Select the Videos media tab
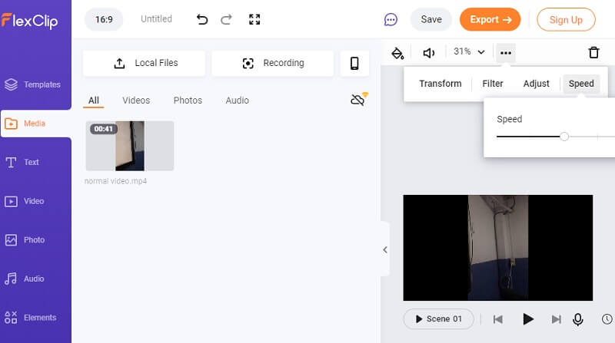 pos(136,101)
